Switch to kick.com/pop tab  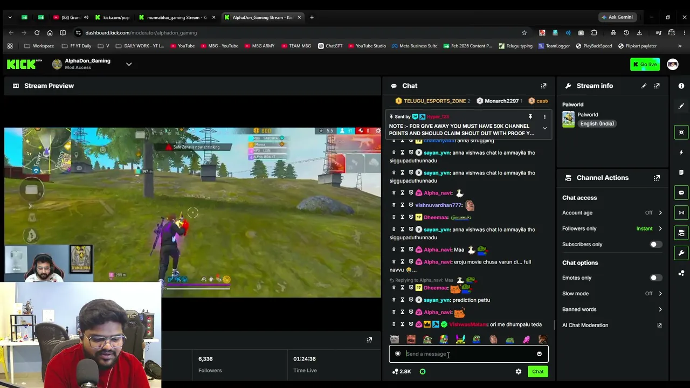[x=113, y=17]
